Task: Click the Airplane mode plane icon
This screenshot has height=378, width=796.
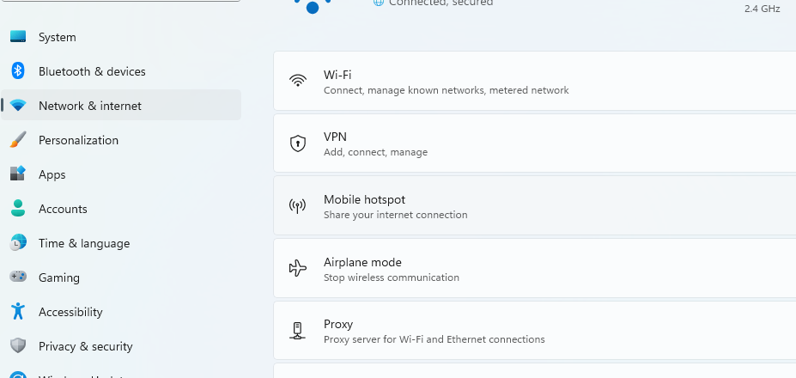Action: 298,268
